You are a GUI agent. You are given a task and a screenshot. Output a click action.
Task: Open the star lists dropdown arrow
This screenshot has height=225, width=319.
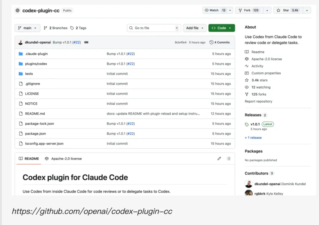tap(307, 10)
